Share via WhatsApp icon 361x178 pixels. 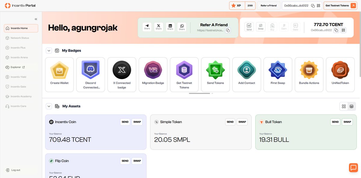coord(182,27)
